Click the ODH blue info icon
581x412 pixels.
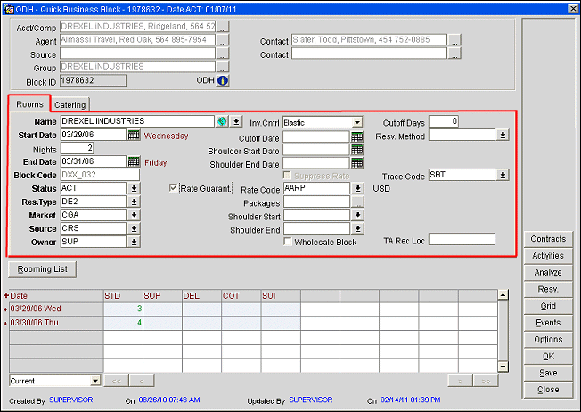tap(223, 80)
